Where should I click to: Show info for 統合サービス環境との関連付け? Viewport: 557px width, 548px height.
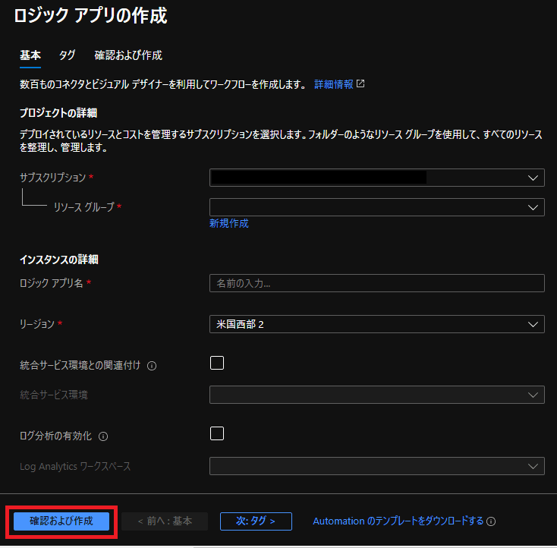point(152,366)
